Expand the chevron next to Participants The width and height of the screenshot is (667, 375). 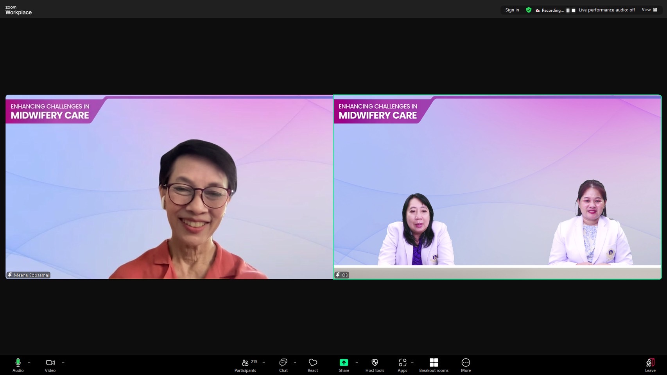[x=264, y=362]
